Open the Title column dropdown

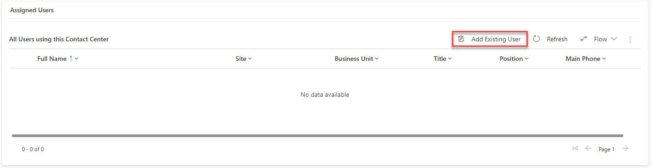coord(450,59)
